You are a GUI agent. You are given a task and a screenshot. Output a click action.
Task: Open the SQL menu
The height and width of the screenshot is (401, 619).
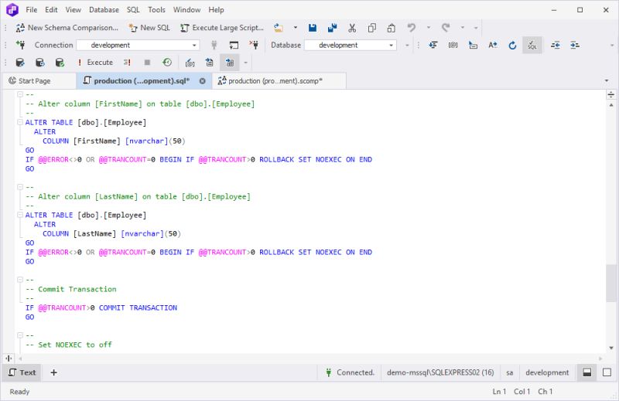point(133,10)
